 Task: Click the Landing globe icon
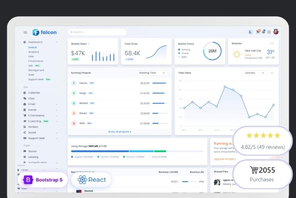[x=24, y=157]
